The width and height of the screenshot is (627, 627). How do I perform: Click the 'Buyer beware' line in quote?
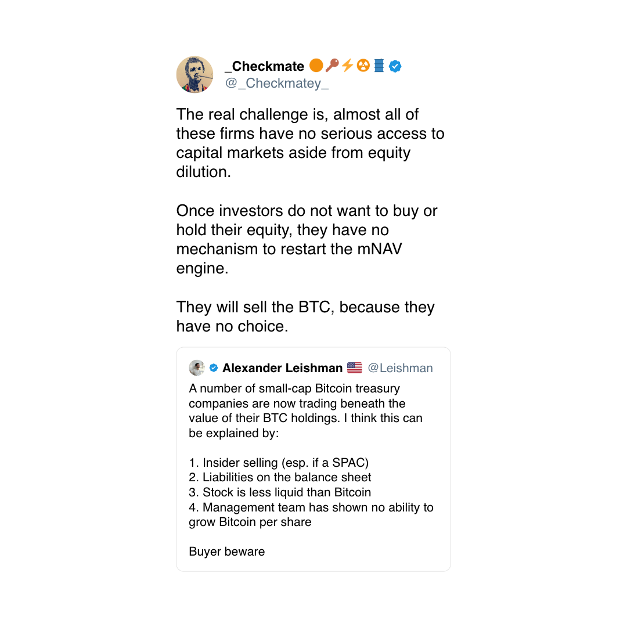227,552
